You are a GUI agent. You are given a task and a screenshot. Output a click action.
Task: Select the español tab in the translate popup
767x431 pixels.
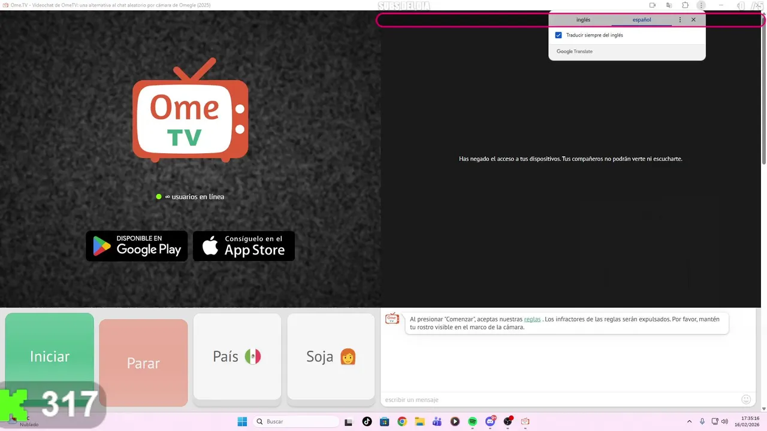pyautogui.click(x=642, y=20)
